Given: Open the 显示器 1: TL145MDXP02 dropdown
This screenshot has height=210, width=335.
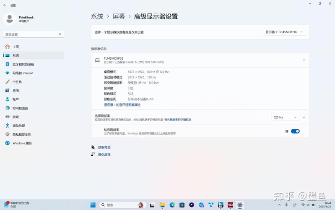Looking at the screenshot, I should [x=284, y=32].
